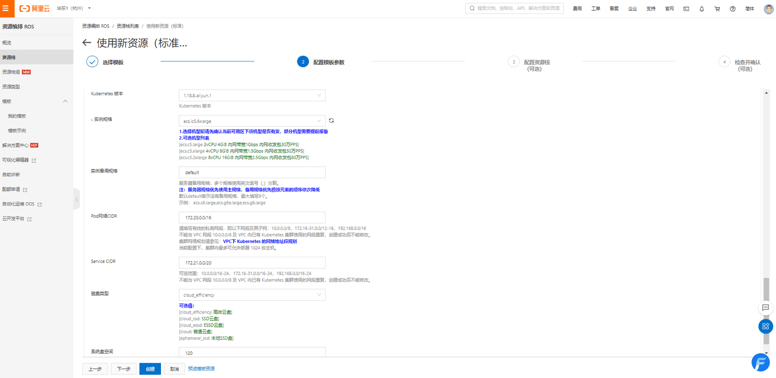Open 官网 in the top bar
Viewport: 776px width, 378px height.
(670, 9)
